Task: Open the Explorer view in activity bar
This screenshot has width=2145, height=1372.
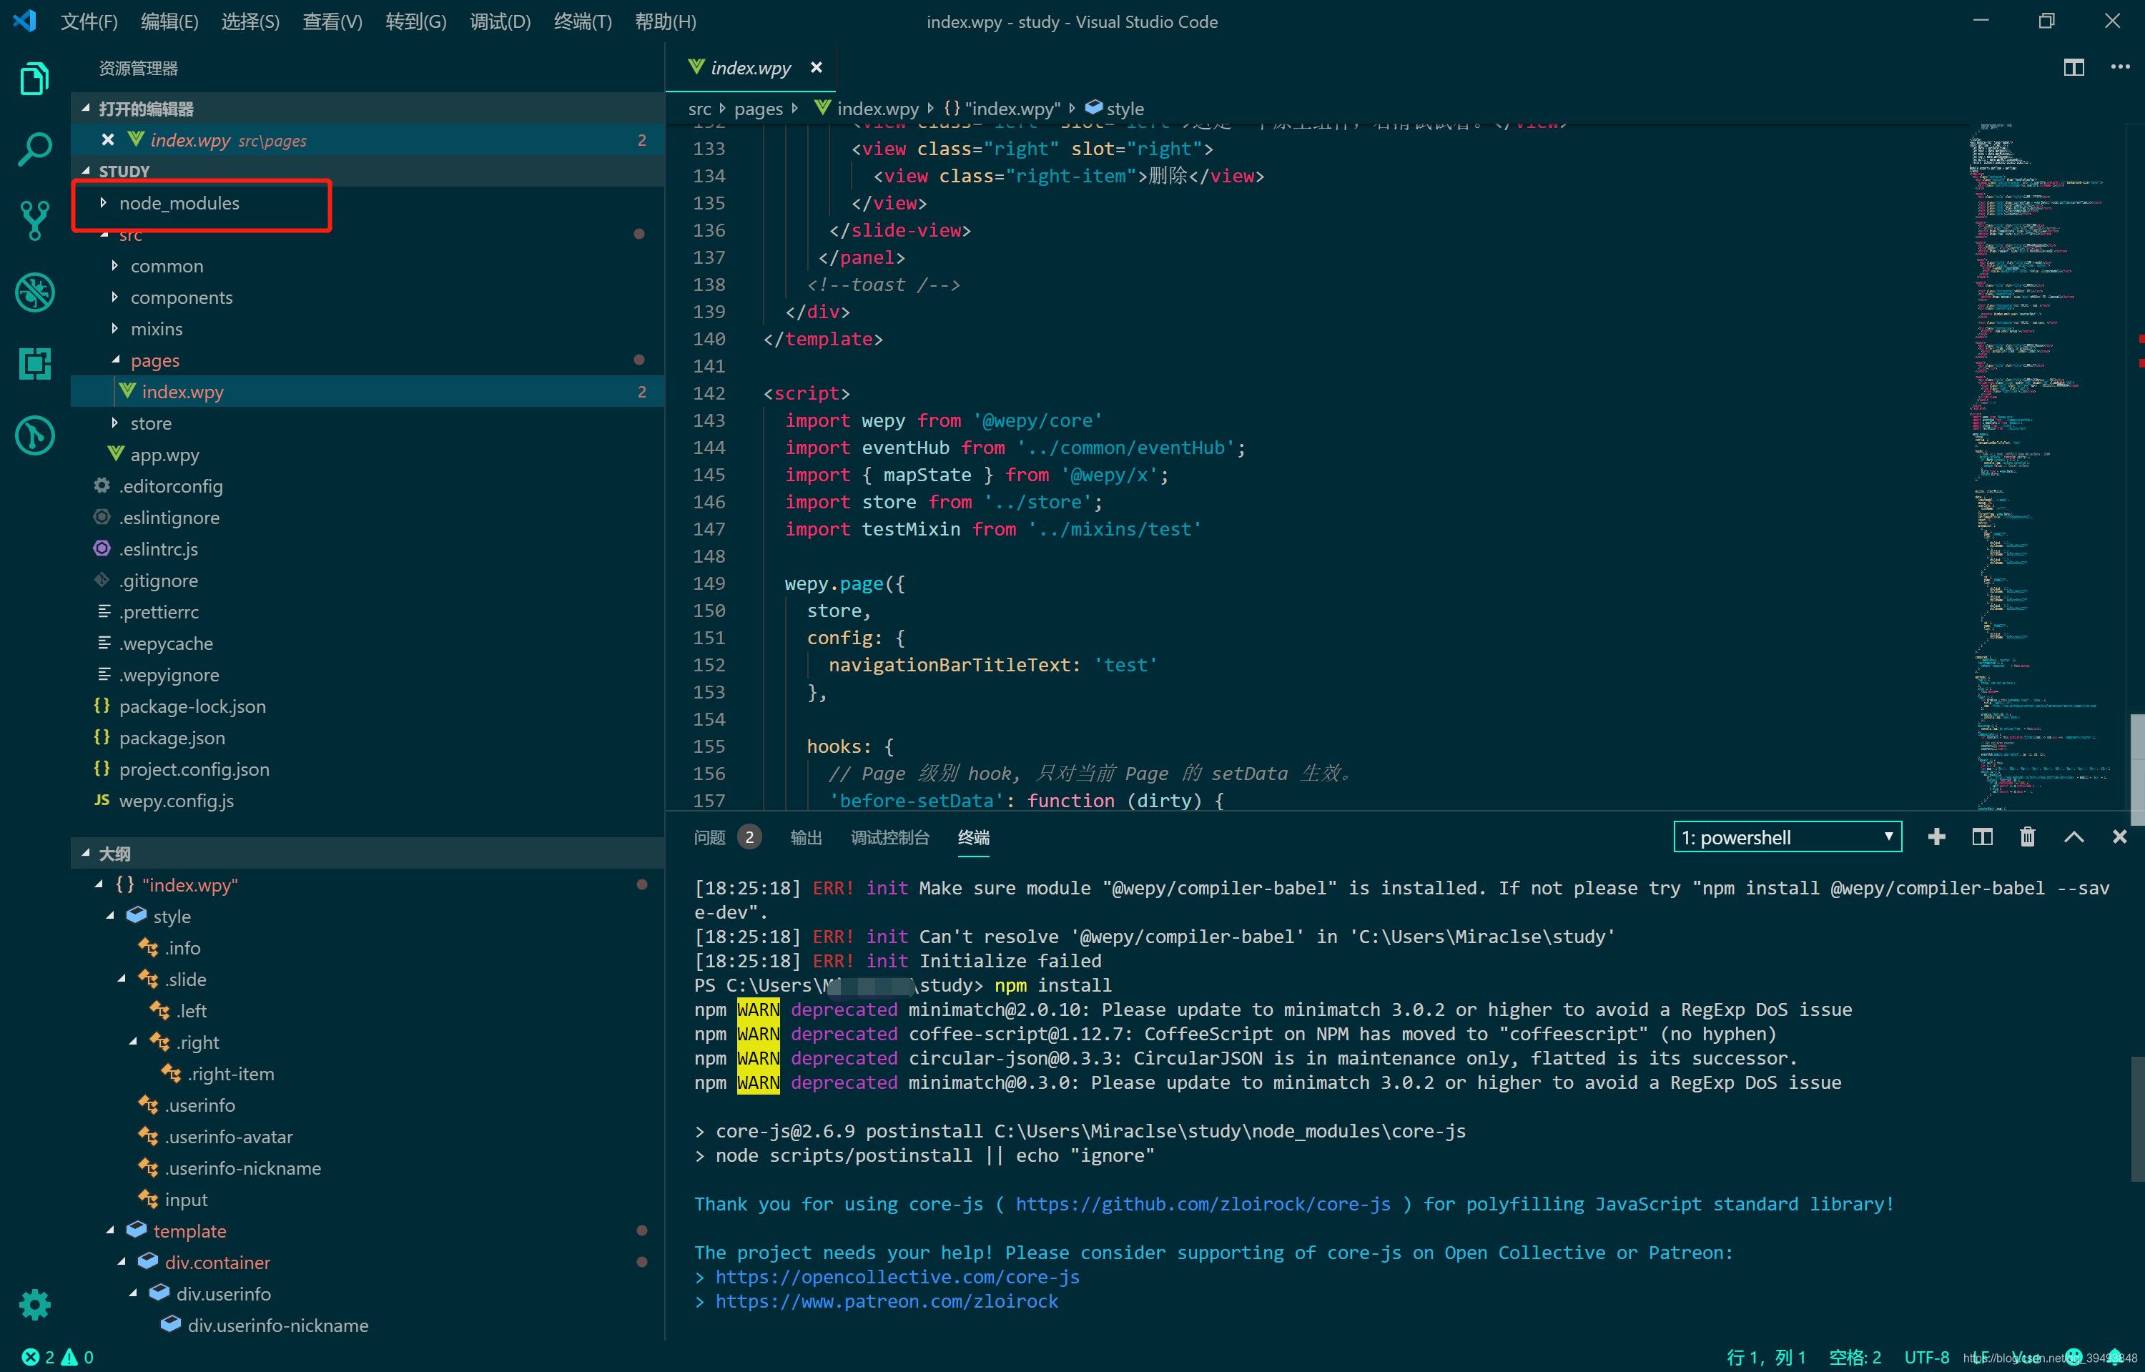Action: tap(34, 79)
